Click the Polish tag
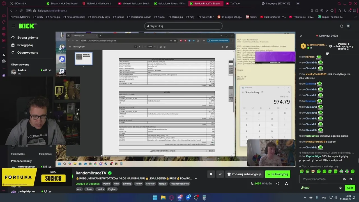The height and width of the screenshot is (202, 359). [107, 184]
